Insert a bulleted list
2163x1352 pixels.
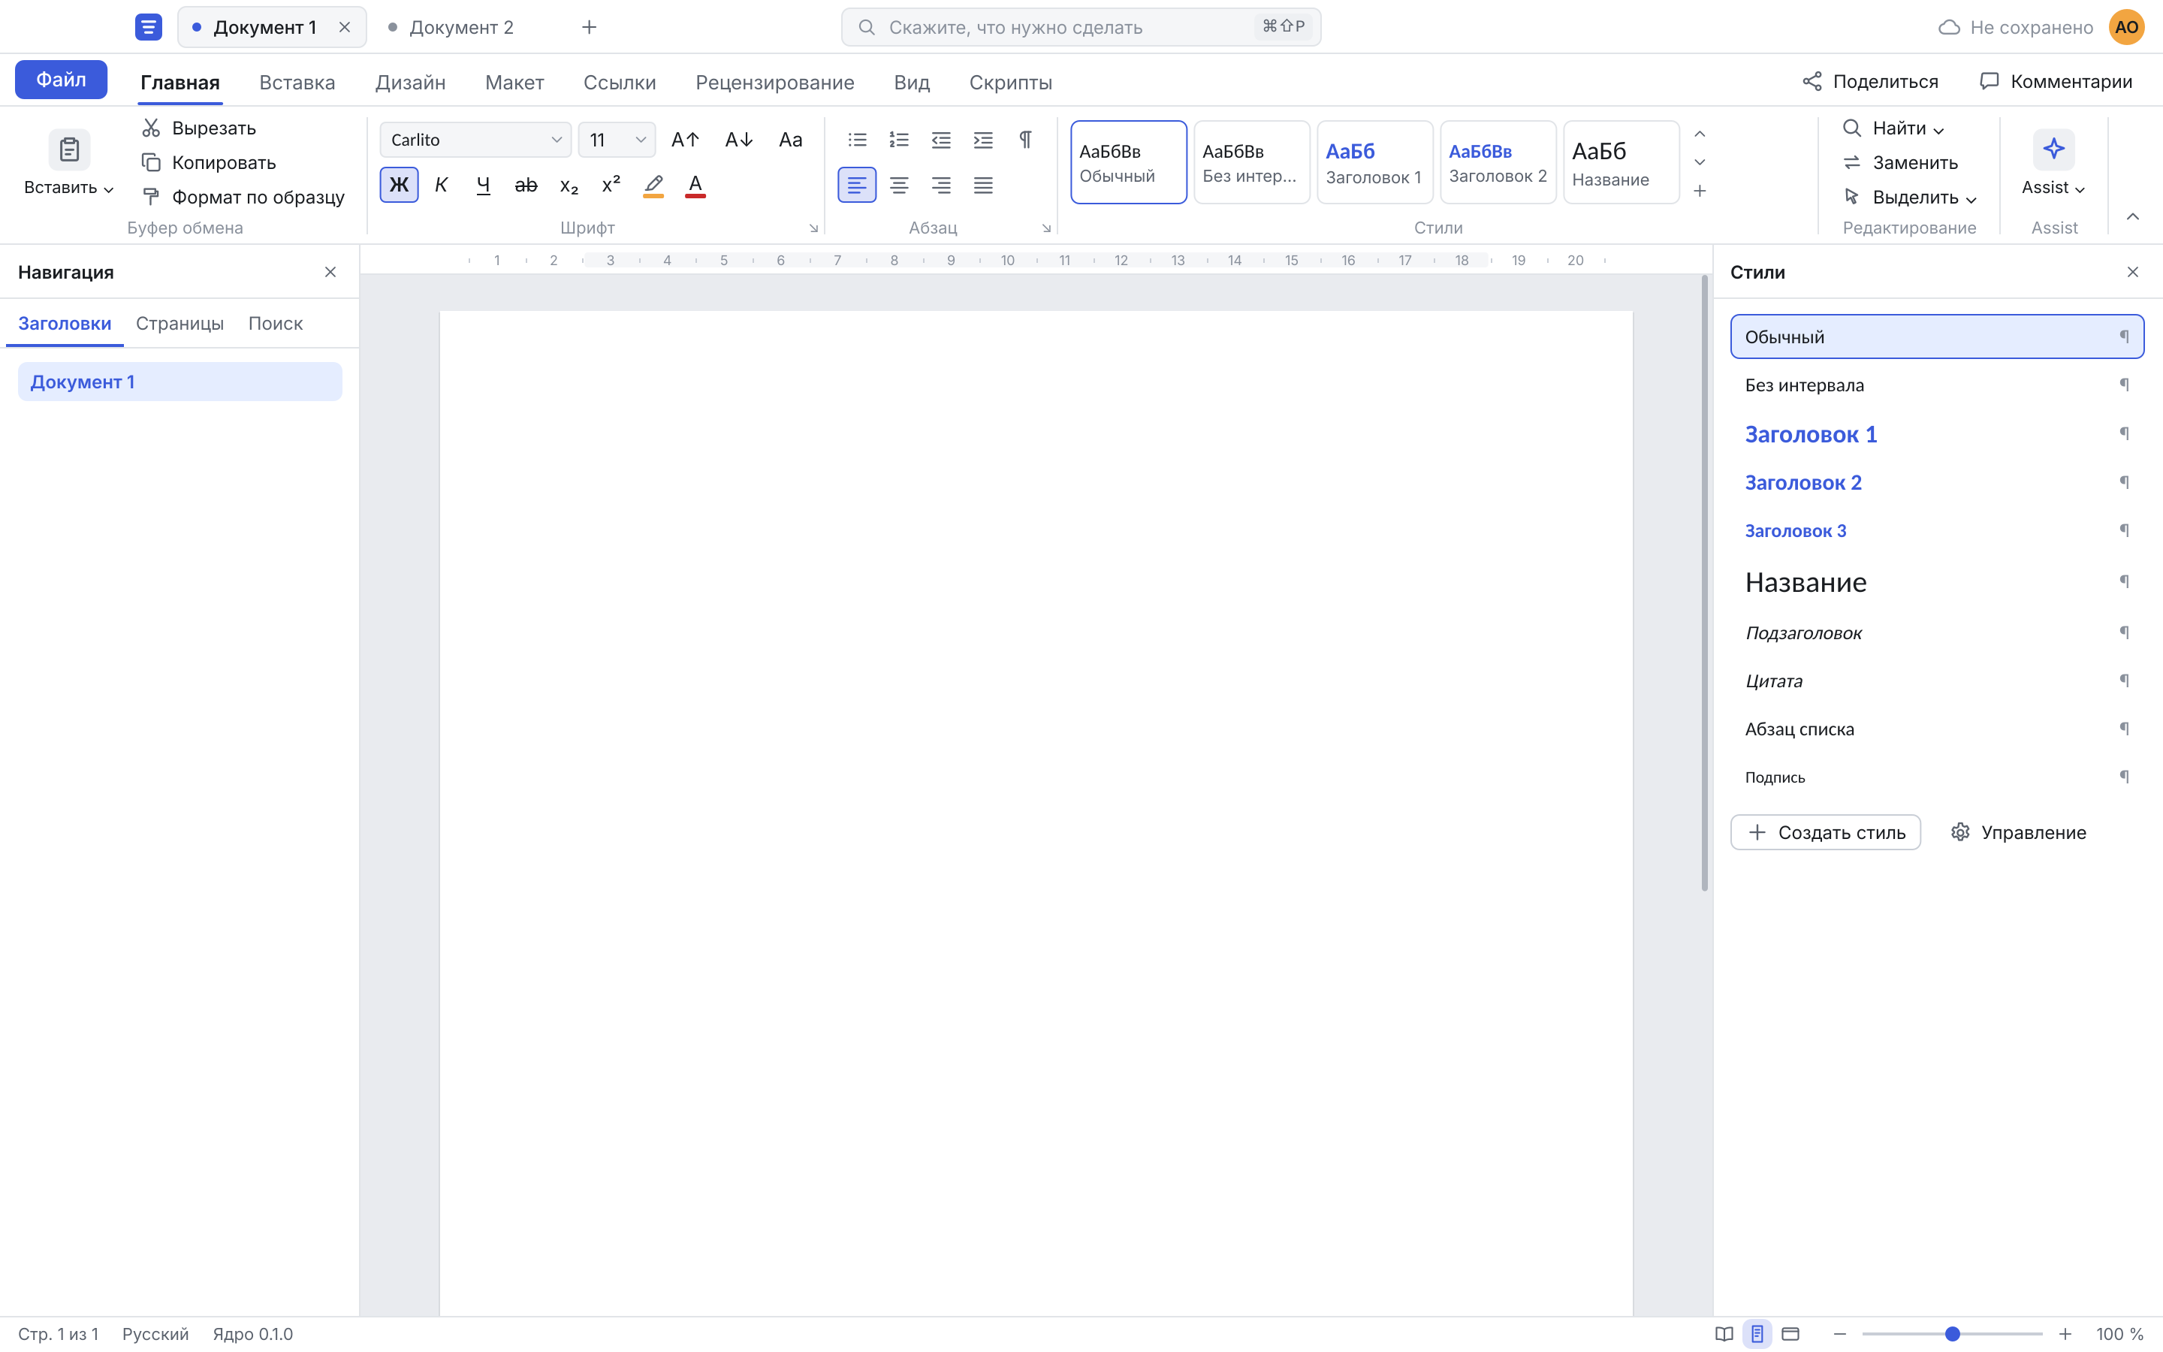click(857, 140)
